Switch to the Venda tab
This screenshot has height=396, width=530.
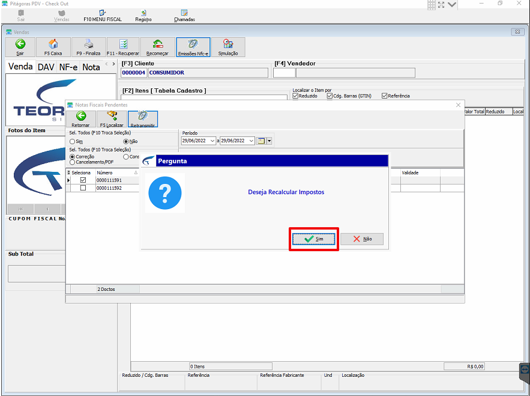[x=20, y=66]
